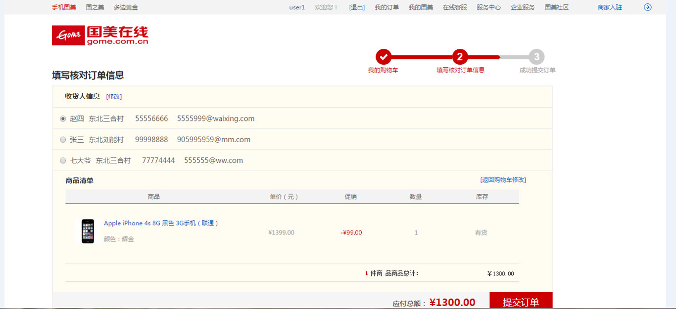676x309 pixels.
Task: Click phone number 99998888
Action: (151, 140)
